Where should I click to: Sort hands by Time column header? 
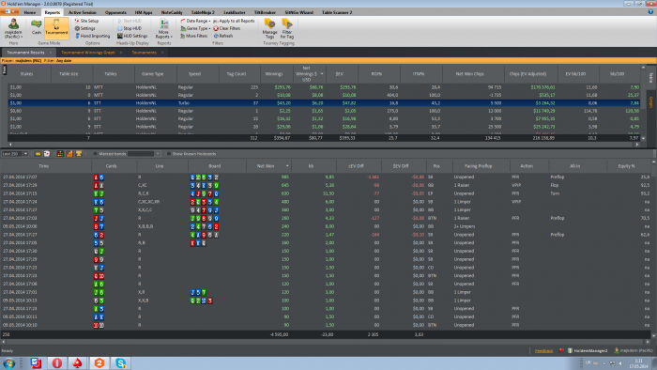tap(46, 166)
